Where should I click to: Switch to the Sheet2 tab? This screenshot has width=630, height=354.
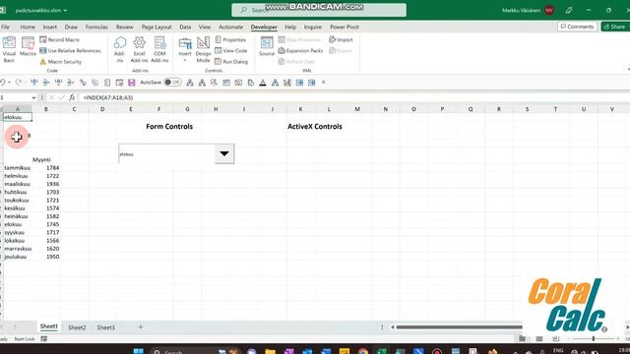tap(77, 327)
